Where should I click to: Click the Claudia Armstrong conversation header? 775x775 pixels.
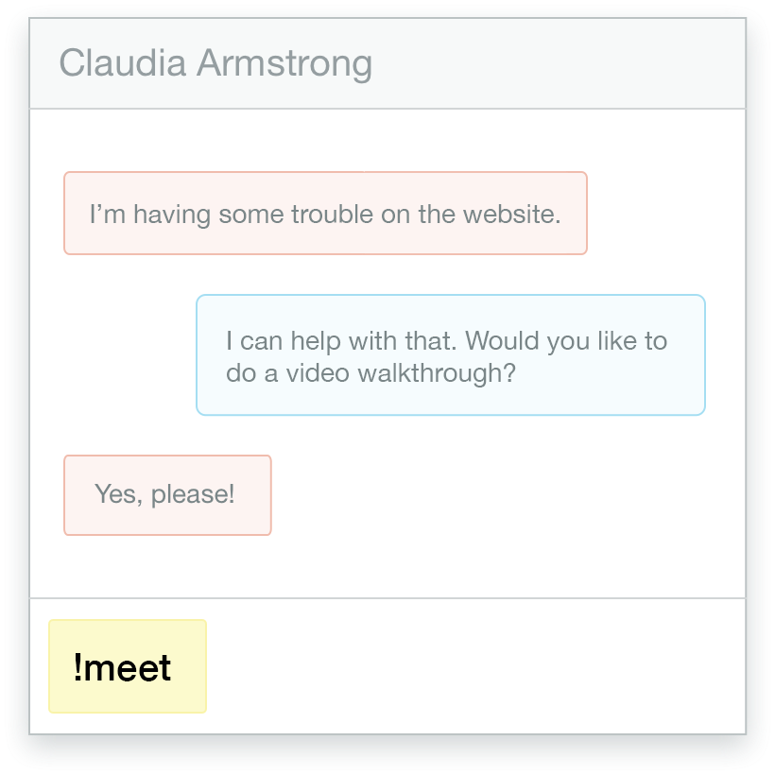tap(217, 63)
